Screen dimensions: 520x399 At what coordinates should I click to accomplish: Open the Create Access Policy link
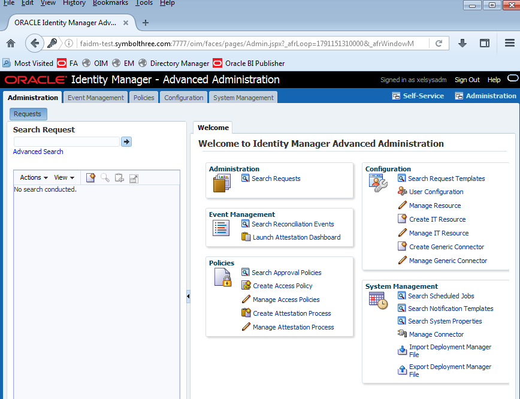coord(282,286)
